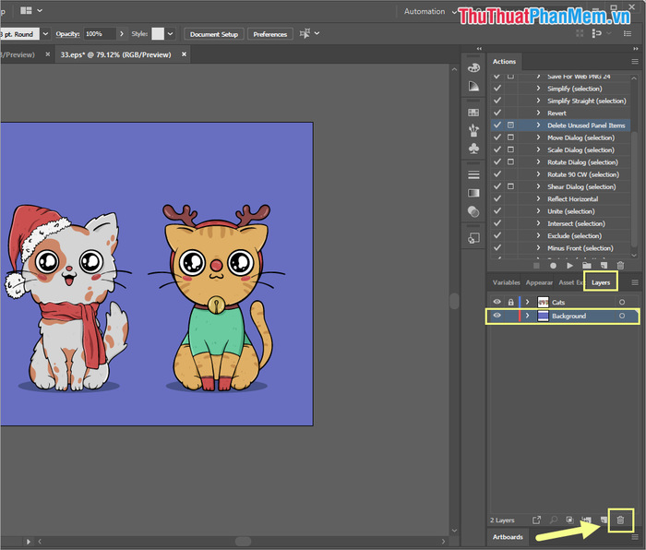This screenshot has width=646, height=550.
Task: Click the Opacity label link
Action: (x=67, y=34)
